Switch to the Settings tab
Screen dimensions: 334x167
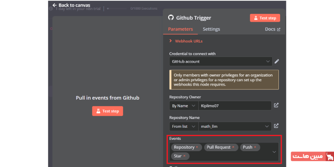click(x=211, y=29)
